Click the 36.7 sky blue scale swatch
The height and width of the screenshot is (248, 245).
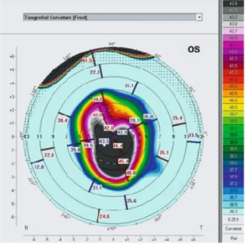[233, 197]
